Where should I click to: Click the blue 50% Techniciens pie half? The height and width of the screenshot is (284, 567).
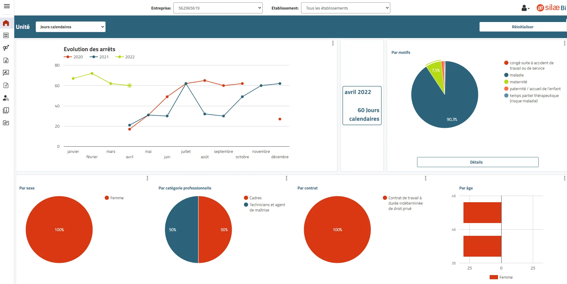coord(181,230)
